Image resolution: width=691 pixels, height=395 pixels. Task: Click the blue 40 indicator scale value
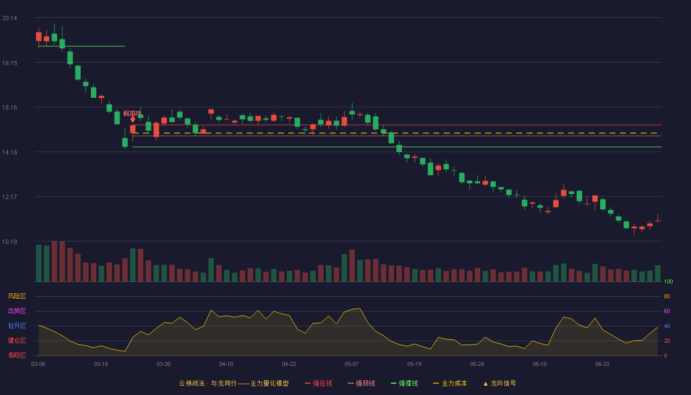[x=667, y=326]
